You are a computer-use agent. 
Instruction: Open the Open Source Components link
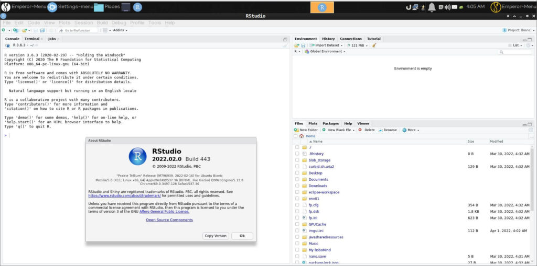click(169, 220)
